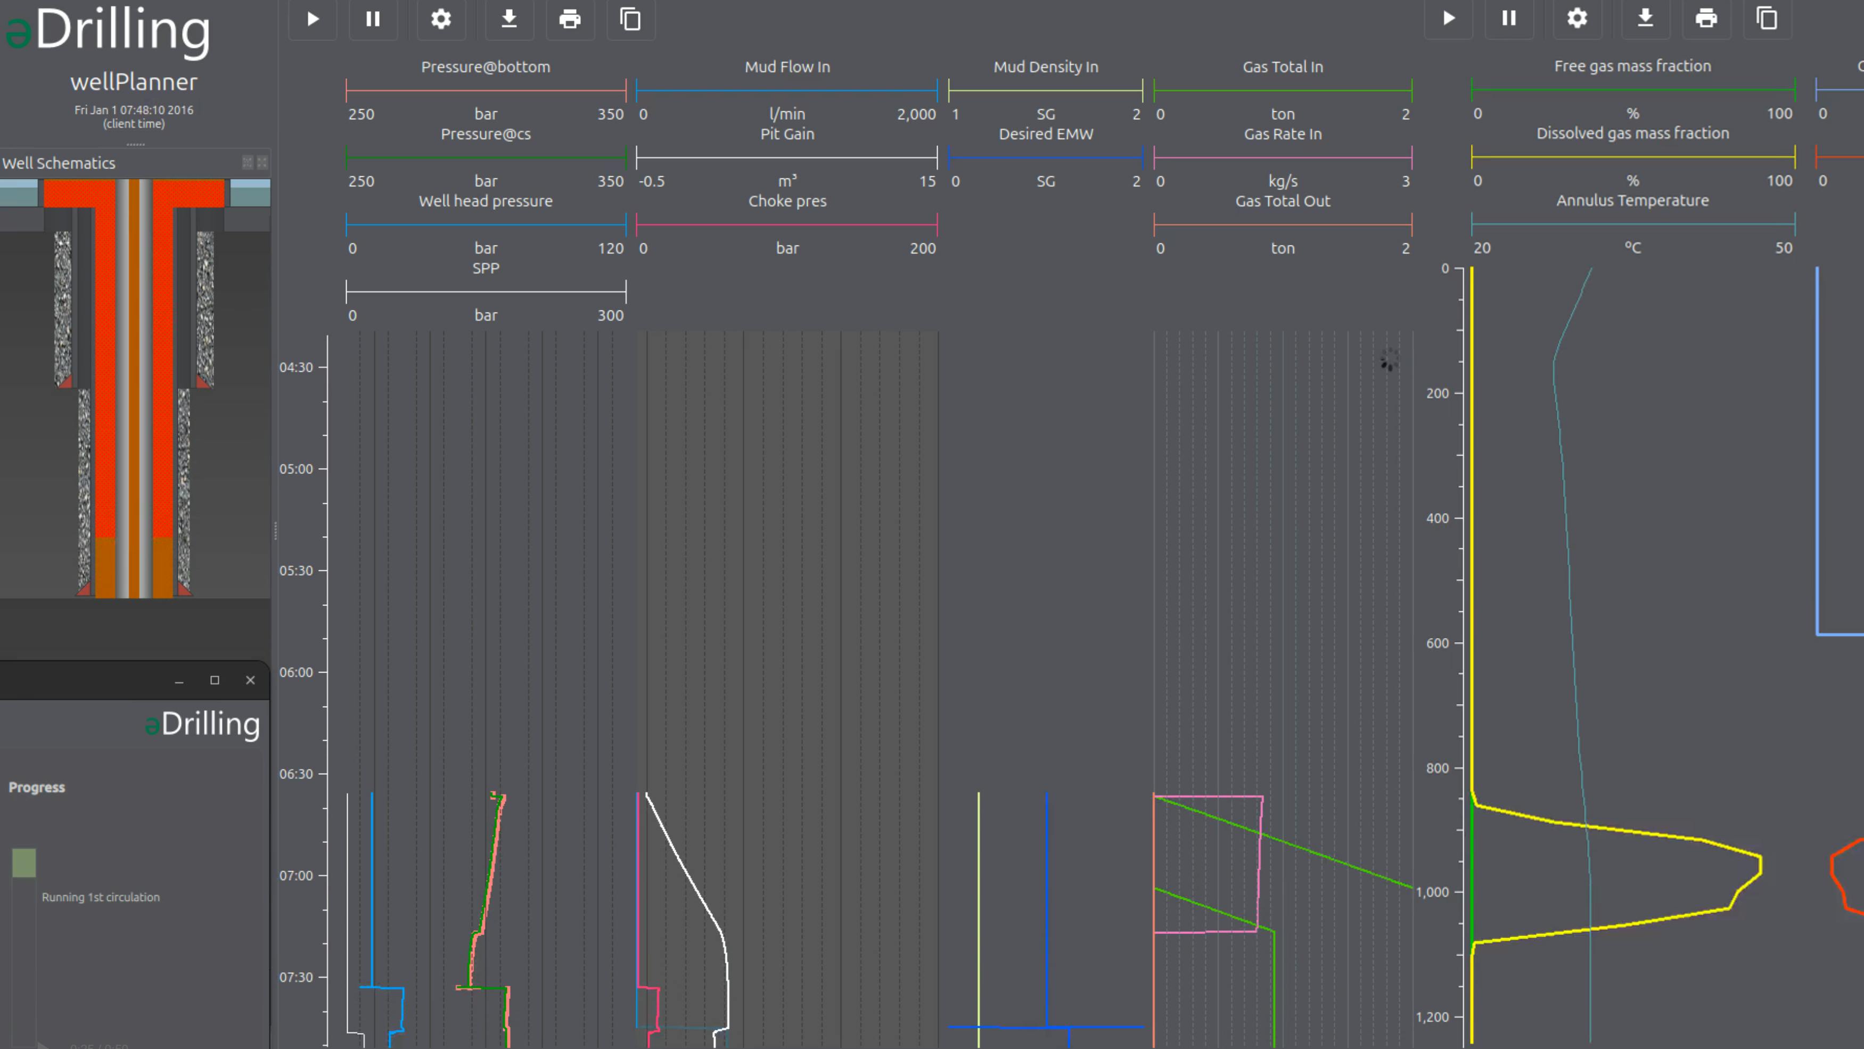Select the Pit Gain curve header

click(x=786, y=134)
